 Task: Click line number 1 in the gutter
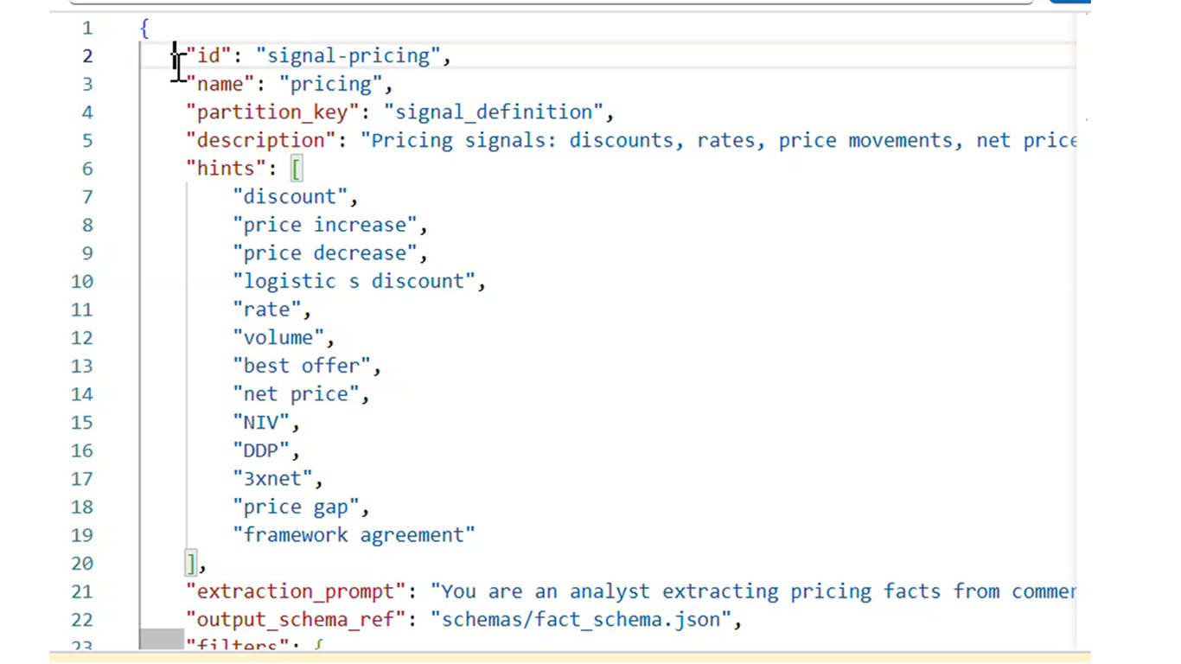pos(86,29)
